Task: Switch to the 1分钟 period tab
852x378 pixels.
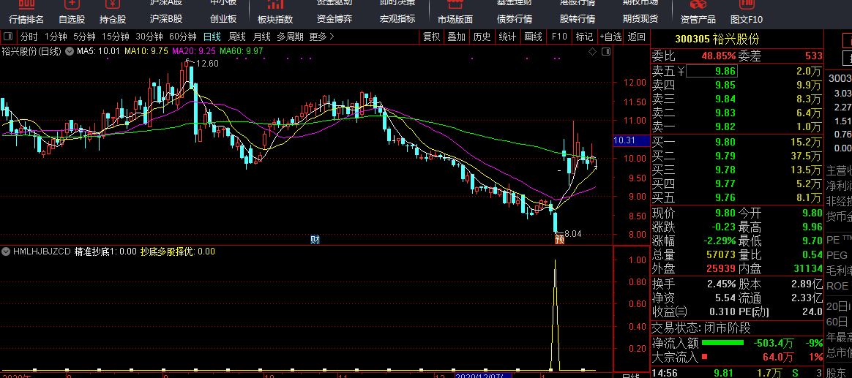Action: click(55, 37)
